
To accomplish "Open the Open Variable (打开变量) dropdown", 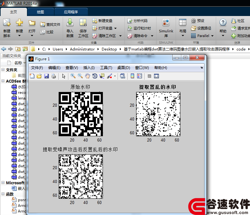I will point(115,28).
